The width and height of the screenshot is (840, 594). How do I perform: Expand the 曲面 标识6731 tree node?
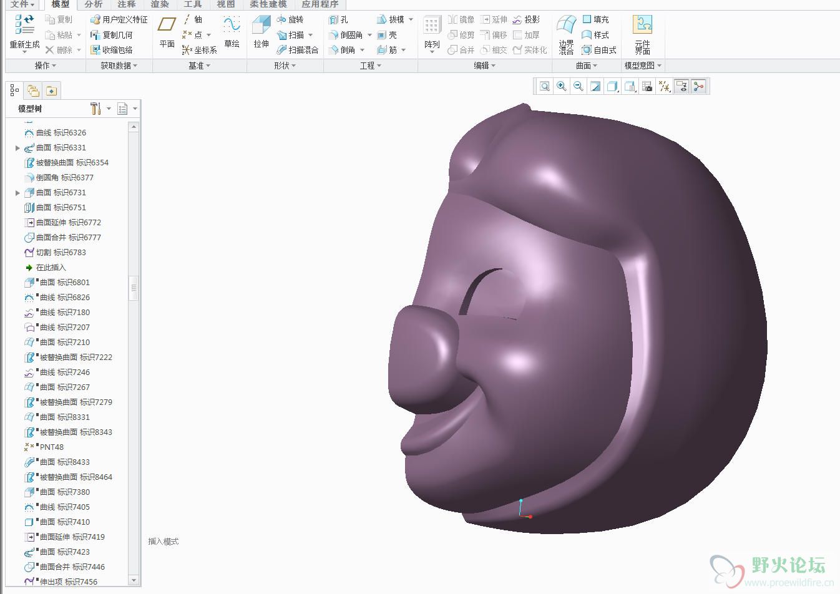coord(17,193)
